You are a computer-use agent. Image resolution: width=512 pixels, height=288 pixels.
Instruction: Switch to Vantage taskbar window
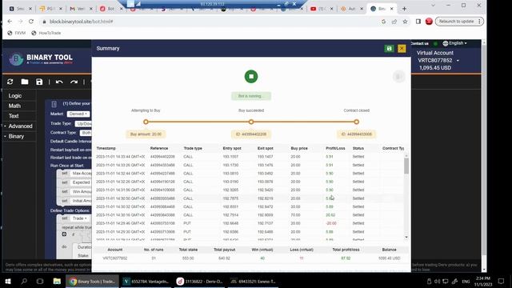[x=146, y=281]
